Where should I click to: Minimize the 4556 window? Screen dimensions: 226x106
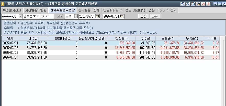coord(215,4)
